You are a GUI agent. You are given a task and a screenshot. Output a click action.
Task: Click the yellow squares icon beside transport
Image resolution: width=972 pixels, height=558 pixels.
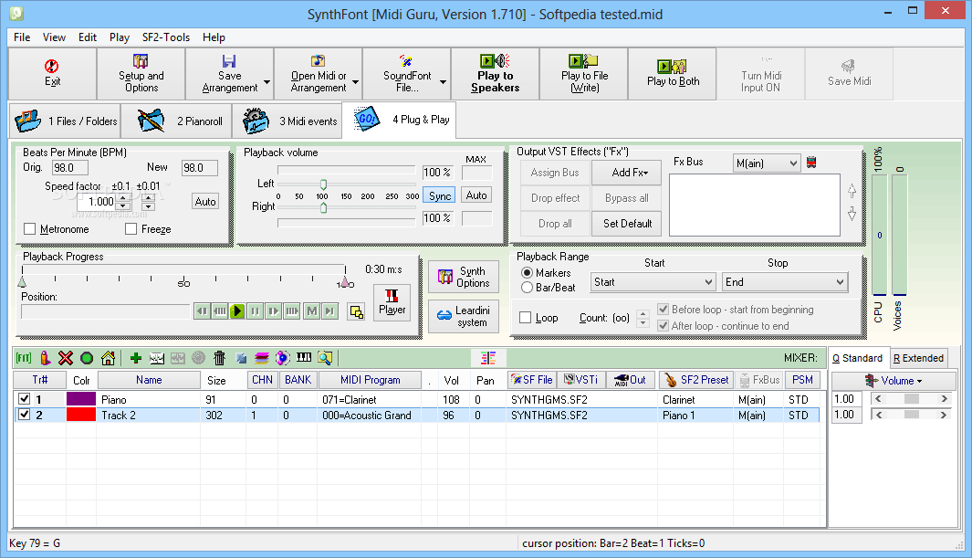point(357,311)
